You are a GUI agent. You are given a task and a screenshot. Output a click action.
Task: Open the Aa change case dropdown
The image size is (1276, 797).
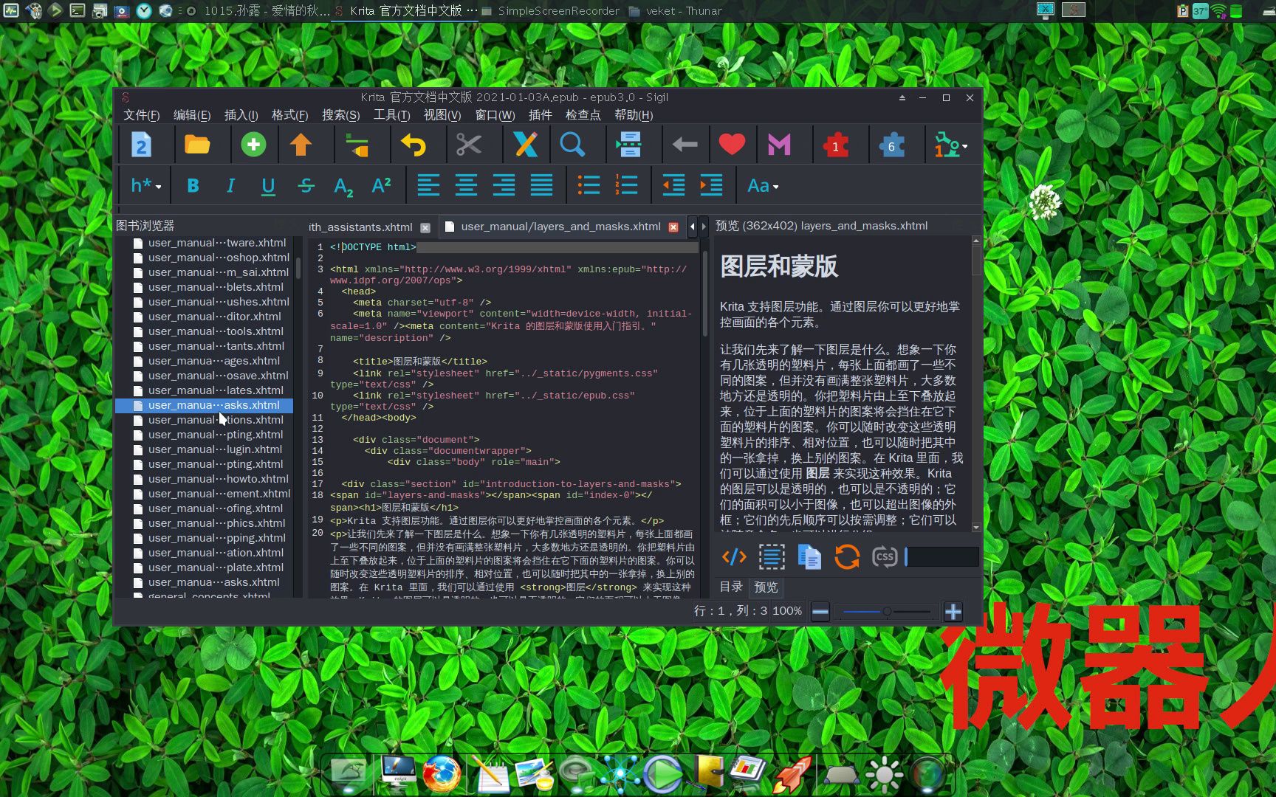pos(763,186)
